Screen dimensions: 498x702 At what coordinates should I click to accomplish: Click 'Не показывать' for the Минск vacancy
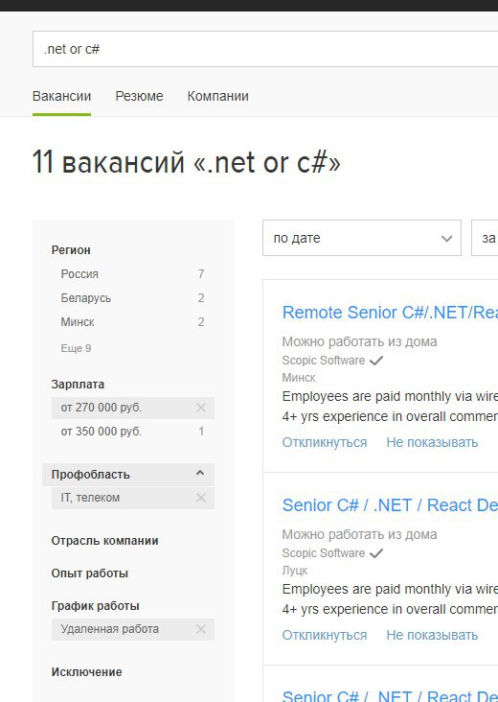[432, 442]
